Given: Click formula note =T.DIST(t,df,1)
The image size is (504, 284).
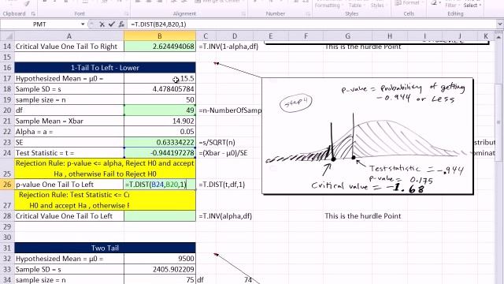Looking at the screenshot, I should tap(222, 185).
